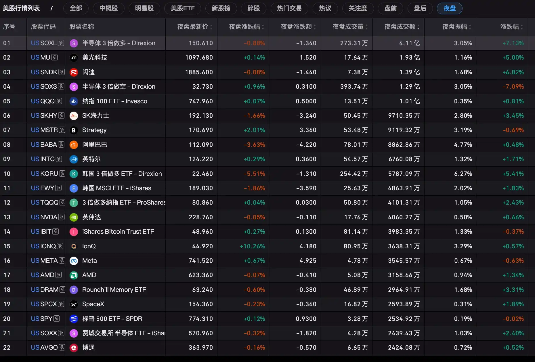Image resolution: width=535 pixels, height=362 pixels.
Task: Click the stock name 韩国 3 倍做多 ETF – Direxion
Action: (x=122, y=174)
